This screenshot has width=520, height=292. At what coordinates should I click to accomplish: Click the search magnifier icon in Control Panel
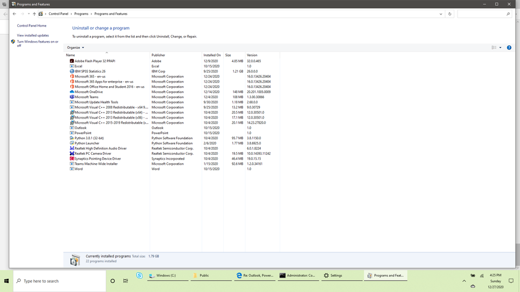point(508,14)
